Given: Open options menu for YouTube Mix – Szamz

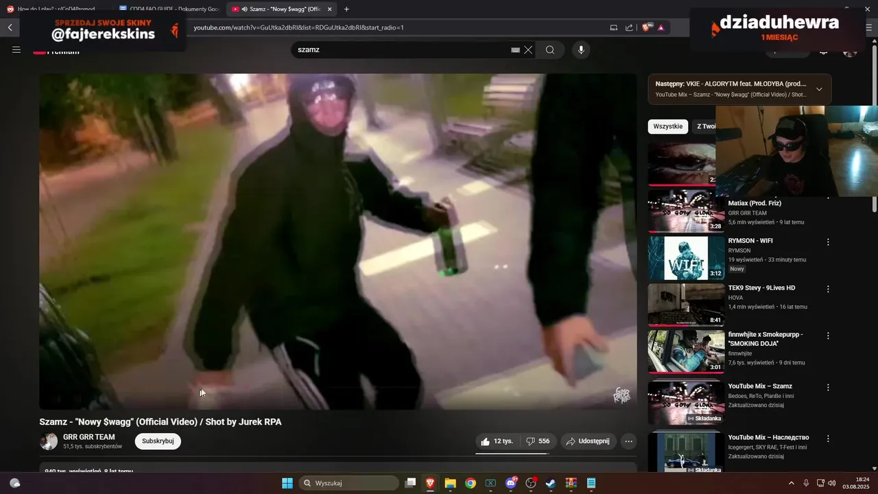Looking at the screenshot, I should click(x=828, y=387).
